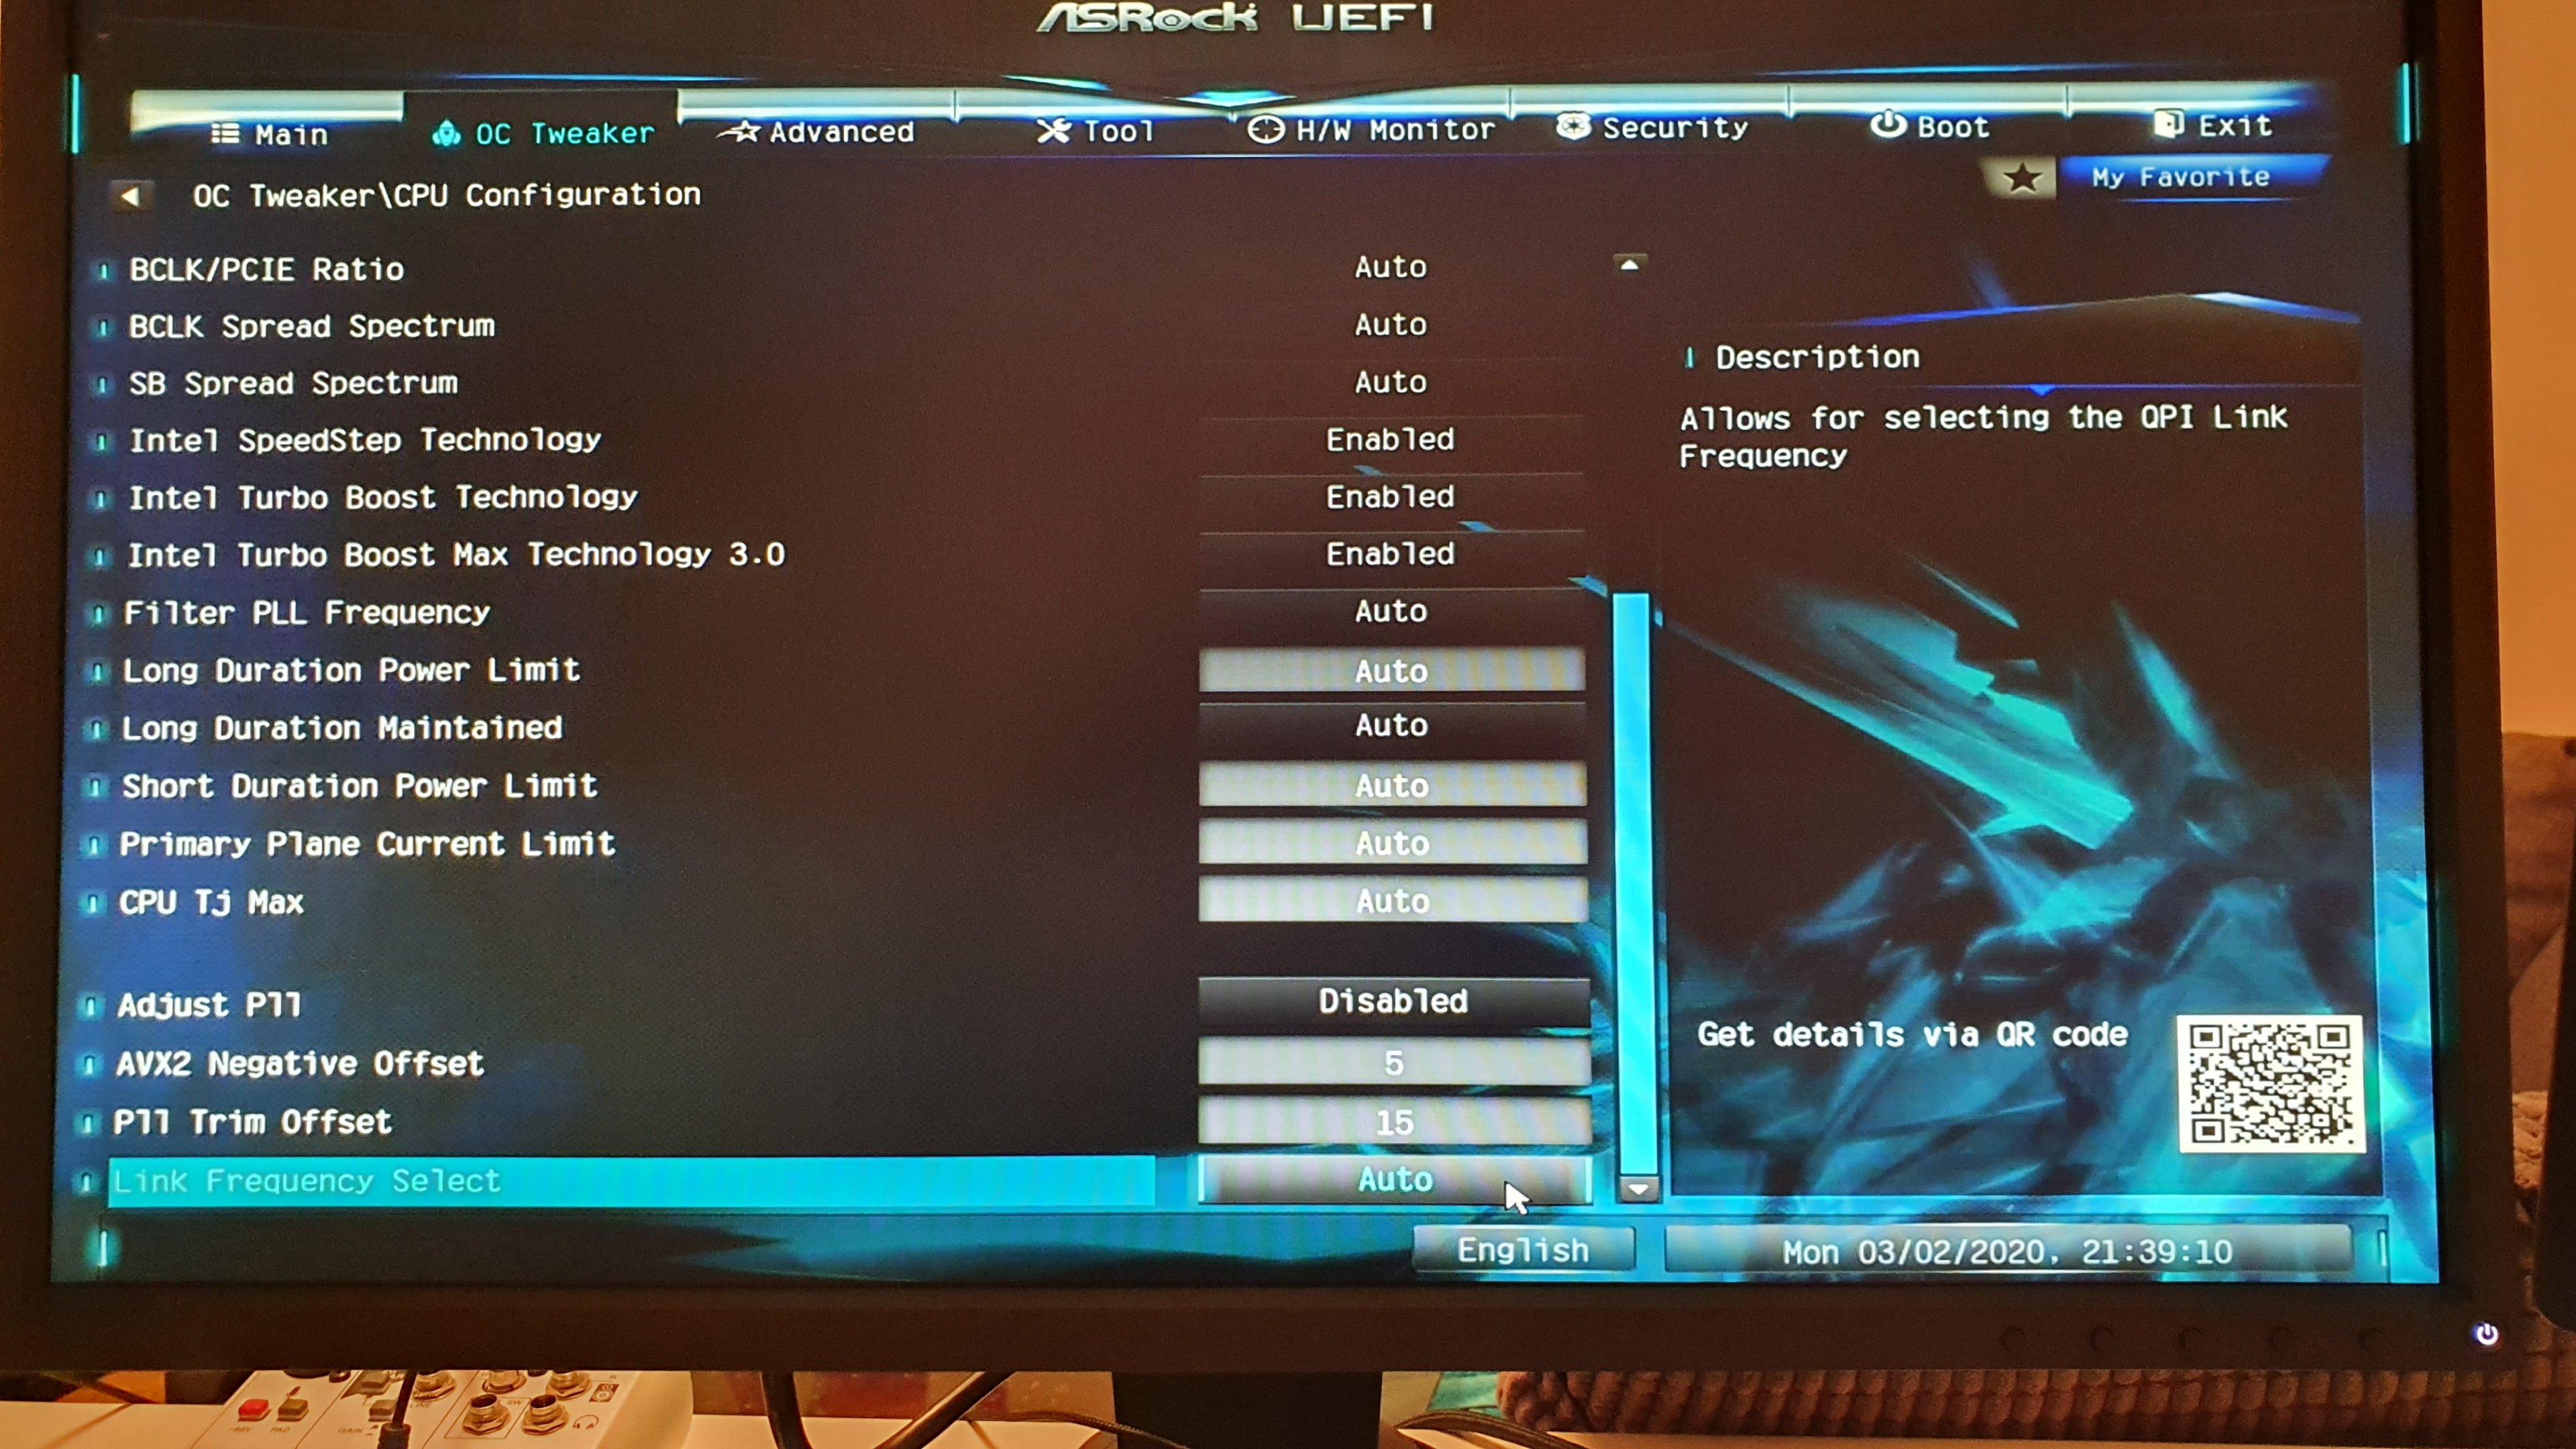Click the scroll down arrow icon
The width and height of the screenshot is (2576, 1449).
pos(1638,1189)
